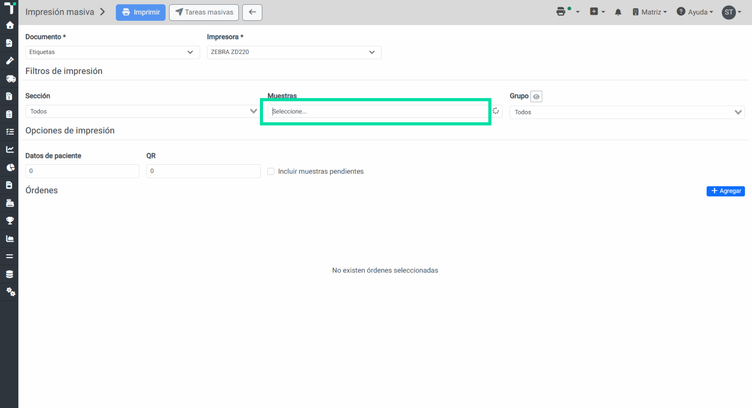Open the Grupo Todos dropdown

627,112
